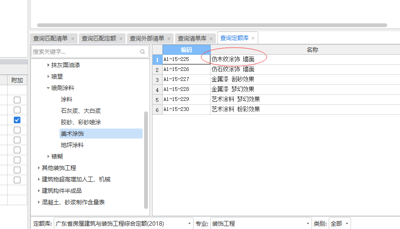Expand the 裱糊 tree node
The width and height of the screenshot is (400, 229).
click(48, 156)
